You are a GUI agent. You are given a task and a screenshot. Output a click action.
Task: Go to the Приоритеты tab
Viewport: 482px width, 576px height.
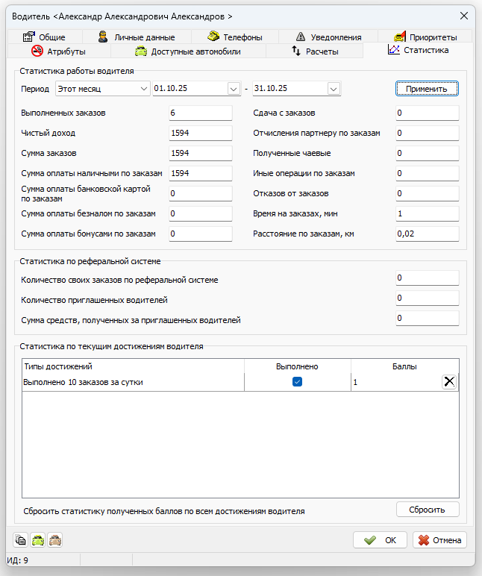424,37
